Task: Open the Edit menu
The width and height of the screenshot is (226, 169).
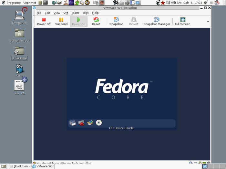Action: 47,13
